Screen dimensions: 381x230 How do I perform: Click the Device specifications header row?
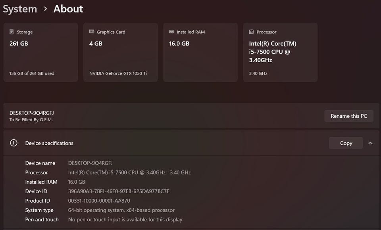pos(159,143)
